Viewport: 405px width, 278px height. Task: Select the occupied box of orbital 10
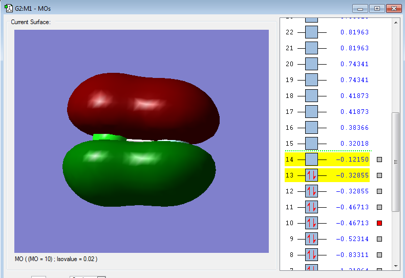[311, 223]
